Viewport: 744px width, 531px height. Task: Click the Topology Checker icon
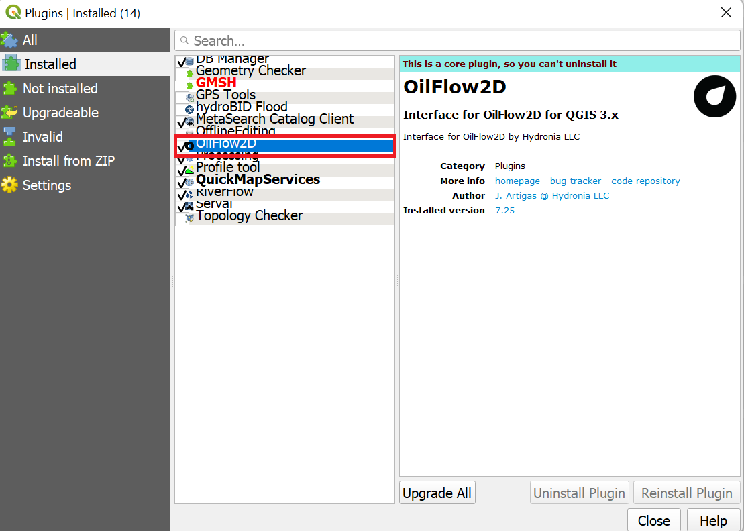(x=190, y=218)
